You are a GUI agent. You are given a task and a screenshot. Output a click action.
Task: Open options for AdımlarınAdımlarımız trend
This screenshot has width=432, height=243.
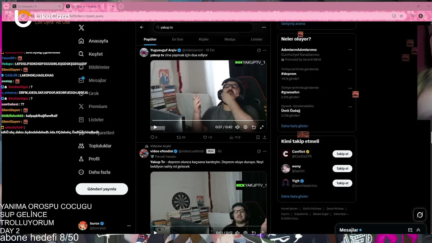350,50
